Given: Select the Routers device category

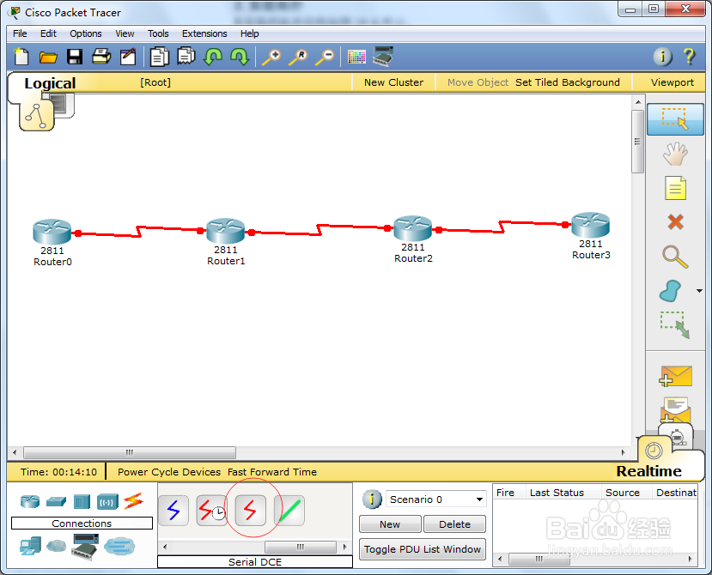Looking at the screenshot, I should (30, 501).
